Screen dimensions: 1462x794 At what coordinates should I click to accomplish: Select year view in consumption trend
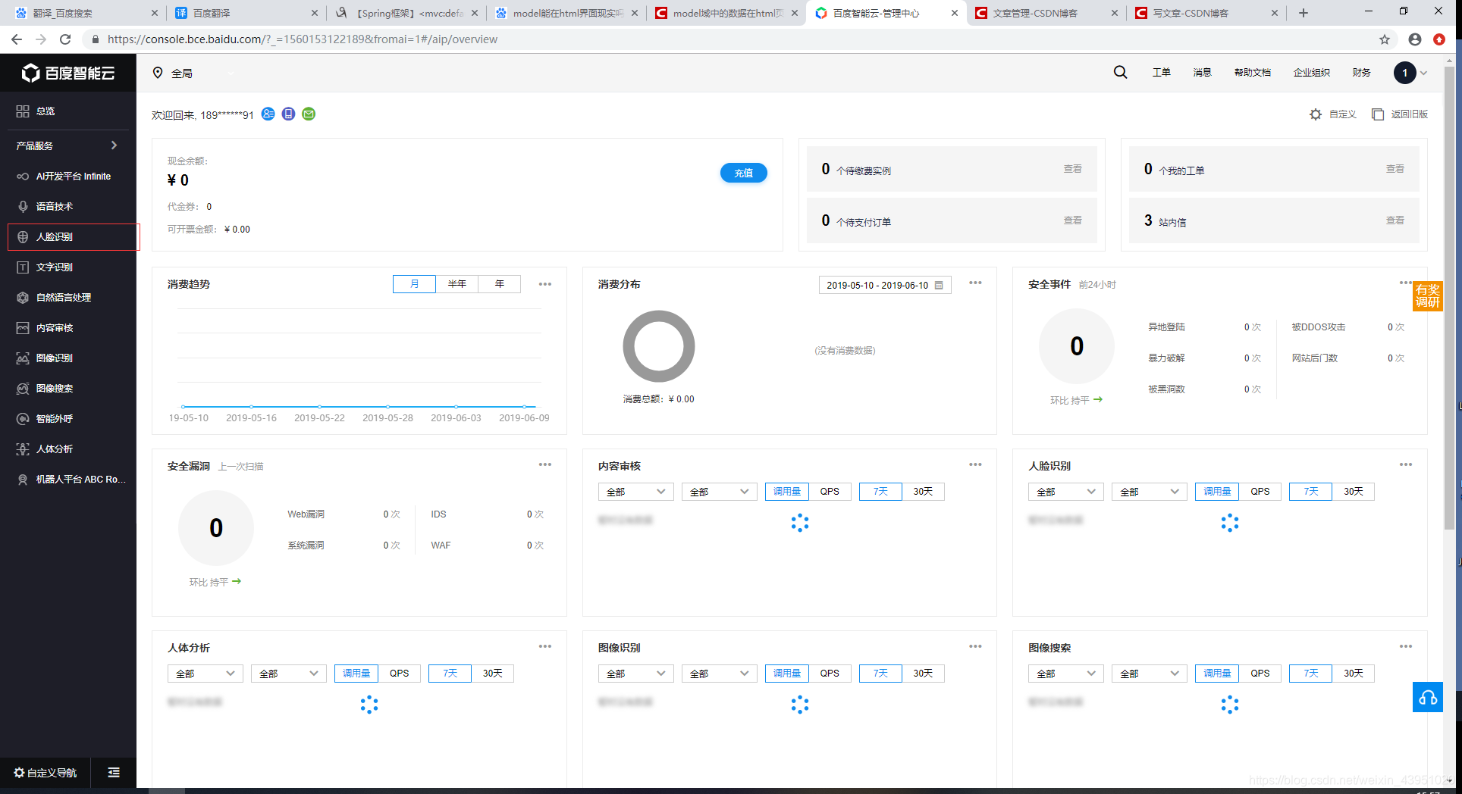pos(500,283)
